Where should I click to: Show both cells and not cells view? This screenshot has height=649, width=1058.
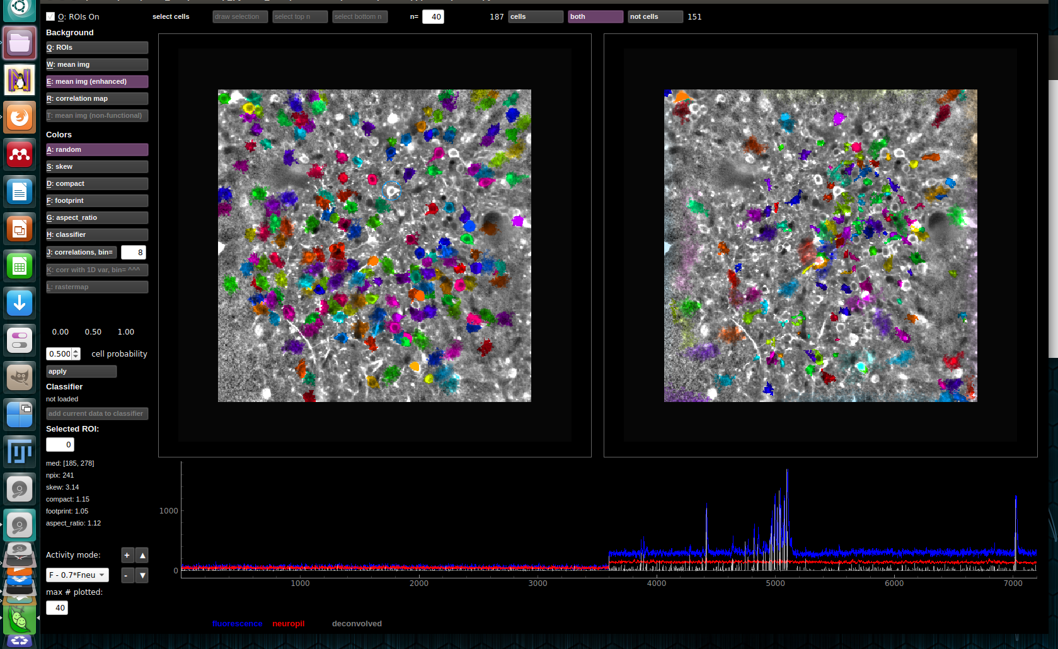(595, 16)
